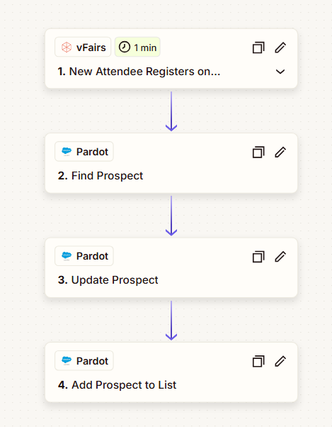
Task: Edit the Find Prospect step
Action: 280,152
